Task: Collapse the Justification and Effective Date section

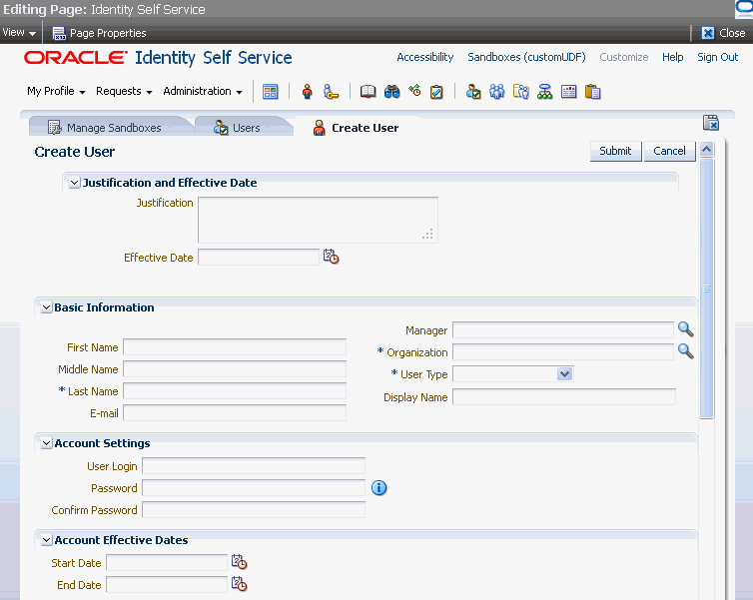Action: click(74, 183)
